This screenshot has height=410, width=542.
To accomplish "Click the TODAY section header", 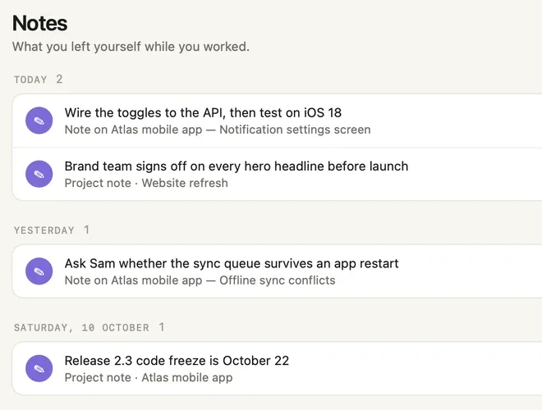I will (x=30, y=80).
